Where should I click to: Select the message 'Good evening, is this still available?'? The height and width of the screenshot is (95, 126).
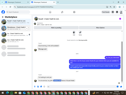(x=49, y=46)
